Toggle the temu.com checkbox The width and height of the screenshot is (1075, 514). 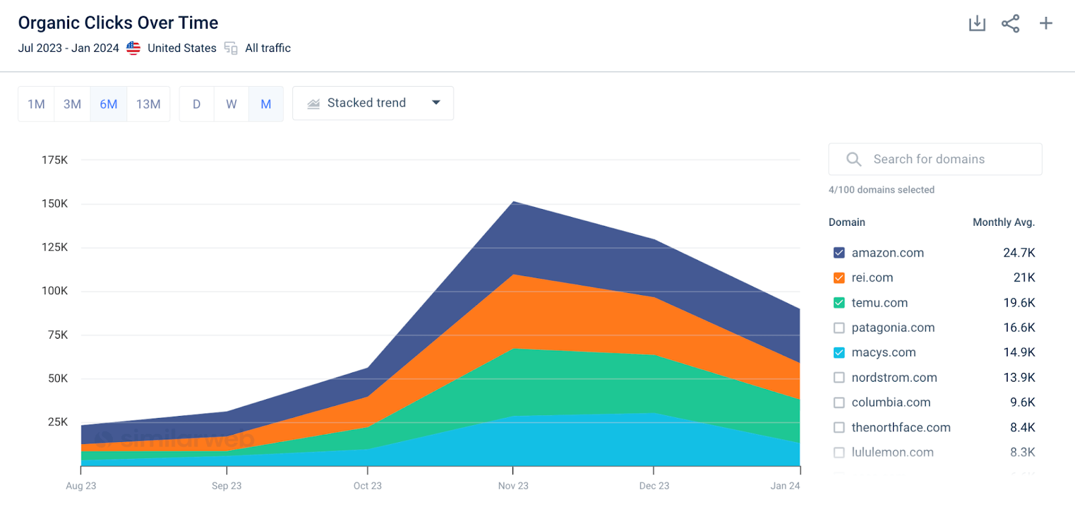839,303
